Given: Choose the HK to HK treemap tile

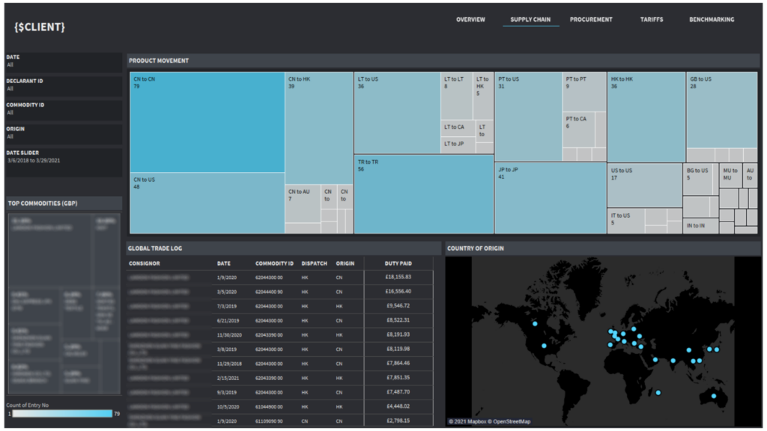Looking at the screenshot, I should point(646,117).
